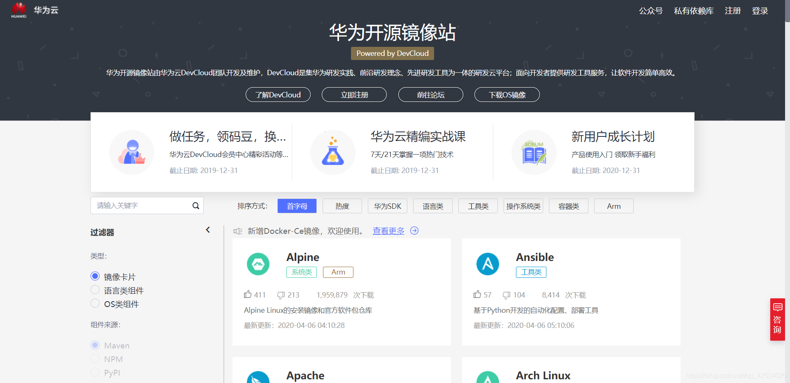
Task: Open the Apache card title
Action: (305, 376)
